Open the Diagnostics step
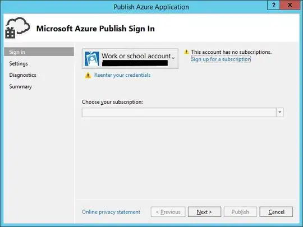This screenshot has height=227, width=303. tap(23, 75)
